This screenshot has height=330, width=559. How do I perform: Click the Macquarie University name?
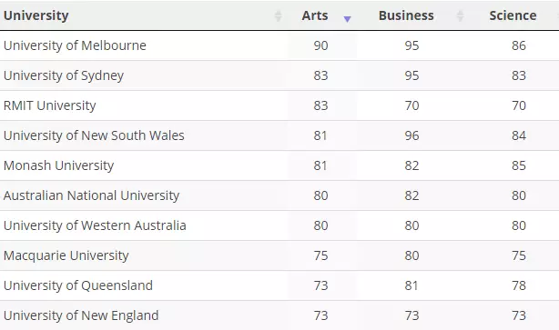[66, 255]
